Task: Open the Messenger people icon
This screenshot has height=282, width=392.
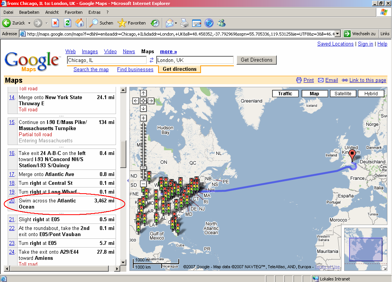Action: 221,23
